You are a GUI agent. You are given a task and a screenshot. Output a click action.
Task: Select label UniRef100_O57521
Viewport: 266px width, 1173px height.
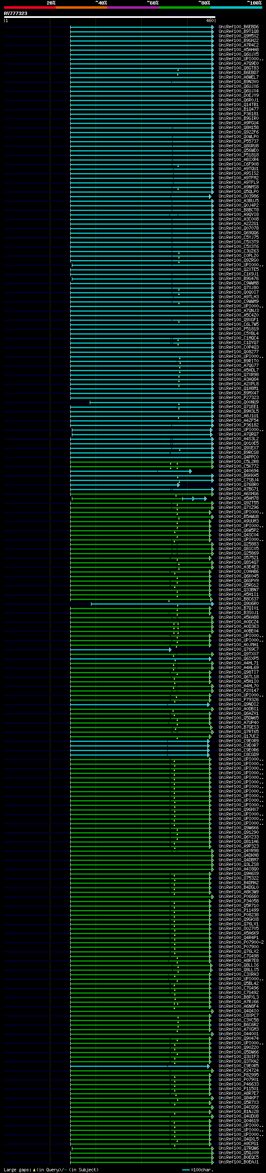pyautogui.click(x=239, y=557)
